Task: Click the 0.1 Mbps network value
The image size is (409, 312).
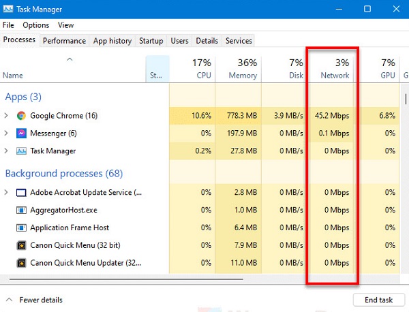Action: pyautogui.click(x=334, y=134)
